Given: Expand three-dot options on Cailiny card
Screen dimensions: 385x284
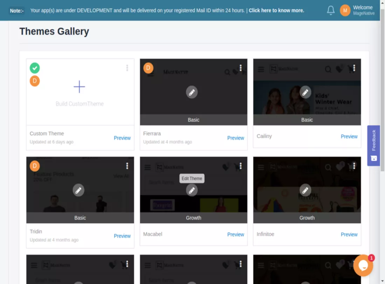Looking at the screenshot, I should (354, 68).
